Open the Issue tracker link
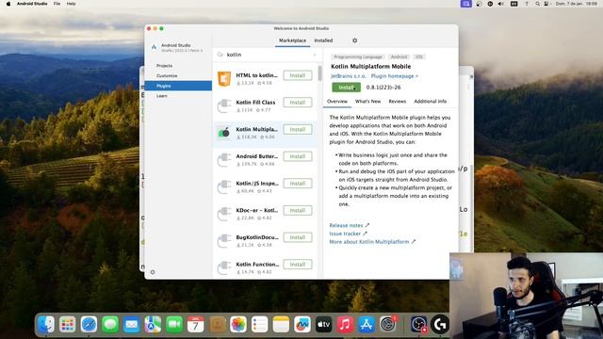 348,234
